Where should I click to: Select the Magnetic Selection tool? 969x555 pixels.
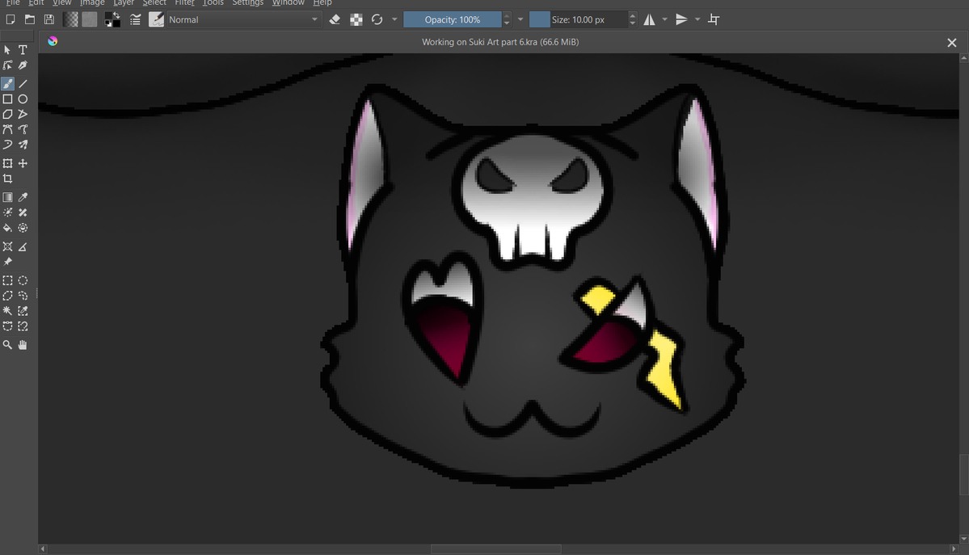point(23,326)
